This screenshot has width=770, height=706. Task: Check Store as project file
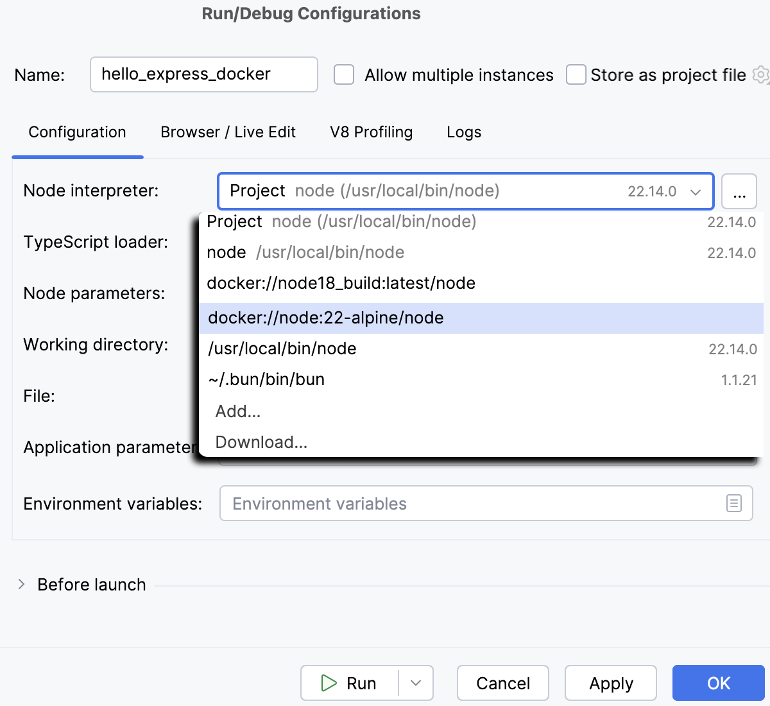click(576, 74)
